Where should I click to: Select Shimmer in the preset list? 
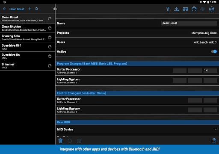pos(27,66)
